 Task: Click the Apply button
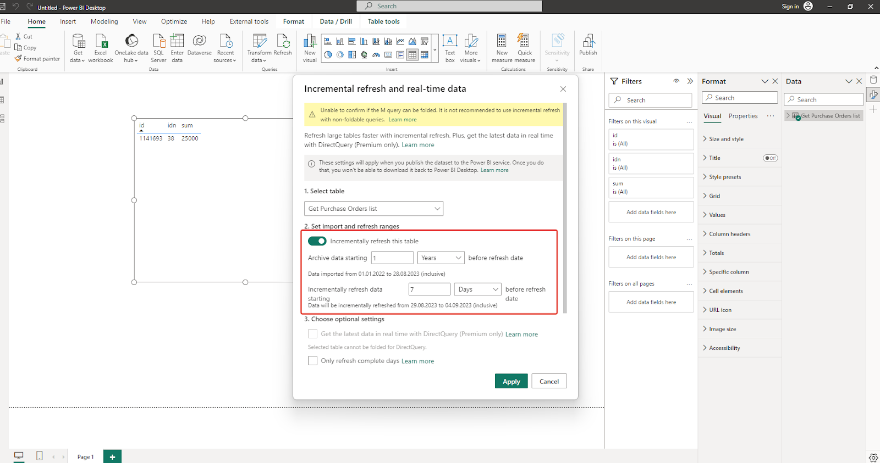pyautogui.click(x=512, y=382)
